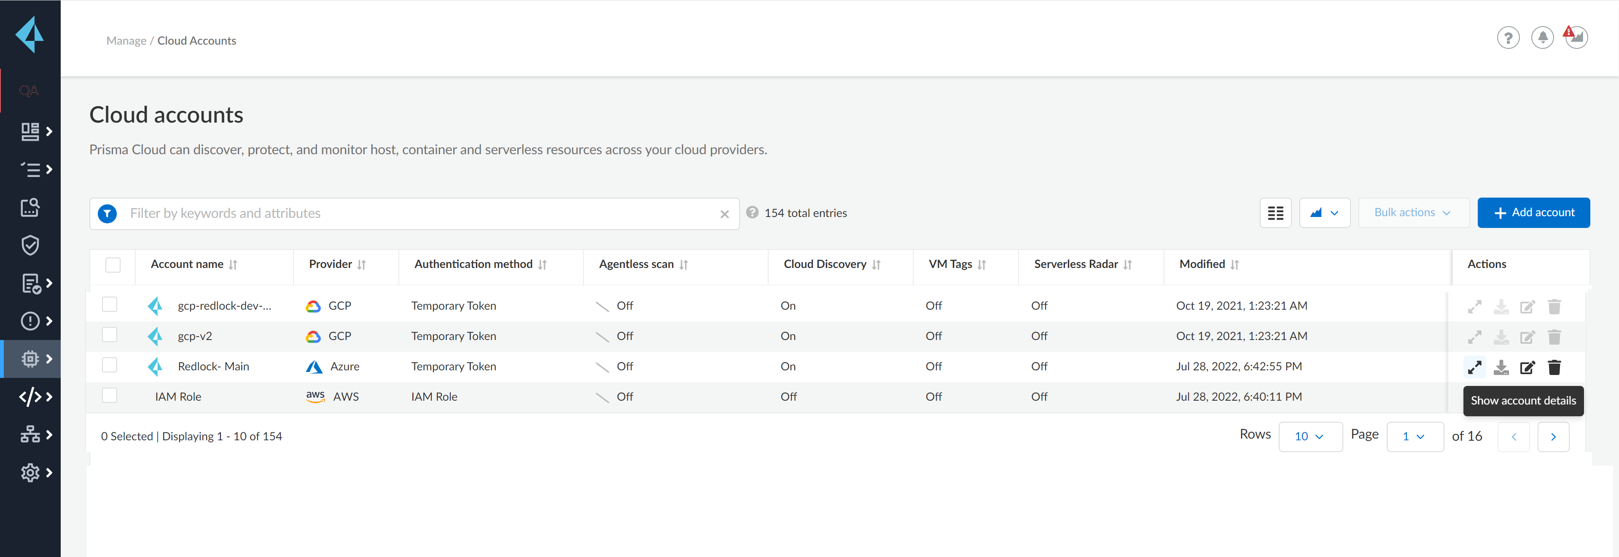Sort by Modified column
1619x557 pixels.
point(1234,265)
